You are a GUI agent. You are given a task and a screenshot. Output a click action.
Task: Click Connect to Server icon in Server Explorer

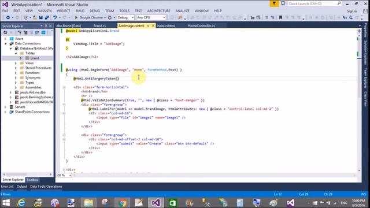25,32
